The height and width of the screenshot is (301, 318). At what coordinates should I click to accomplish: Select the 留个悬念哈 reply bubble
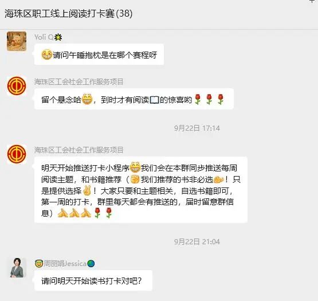(x=134, y=99)
